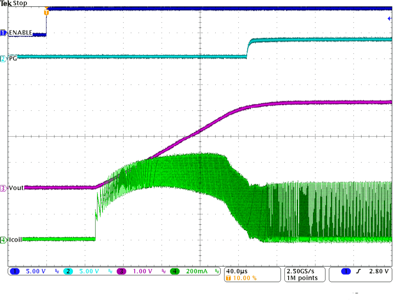Click the channel 1 badge in the trigger readout

click(x=346, y=271)
